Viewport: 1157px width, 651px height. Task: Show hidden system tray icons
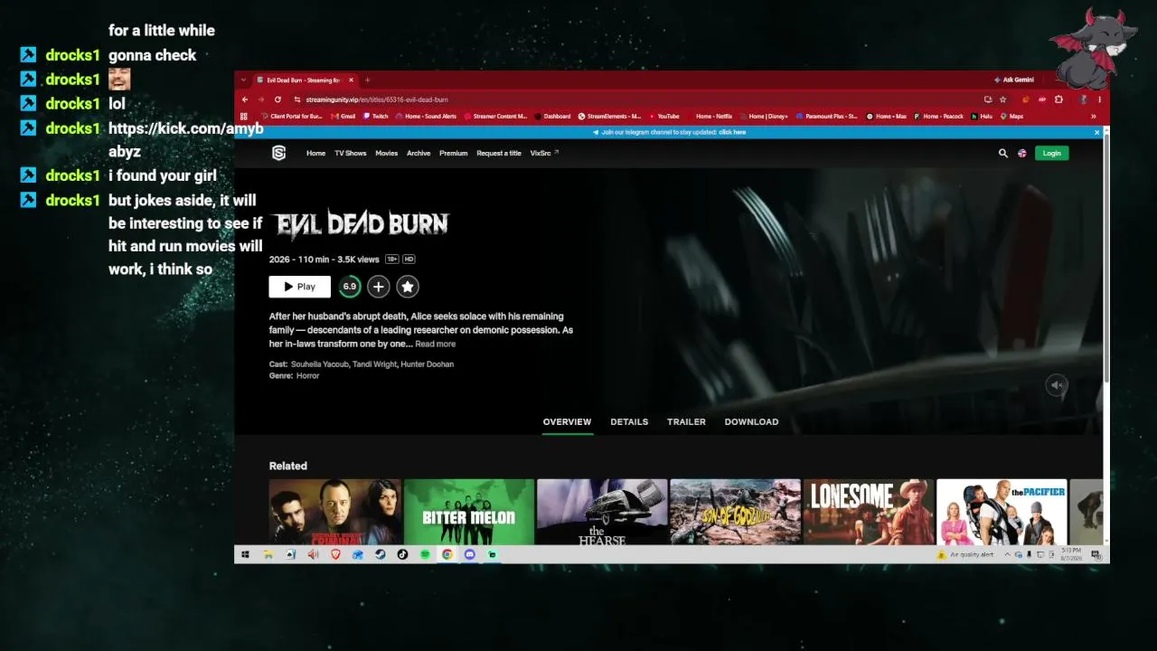pos(1007,554)
